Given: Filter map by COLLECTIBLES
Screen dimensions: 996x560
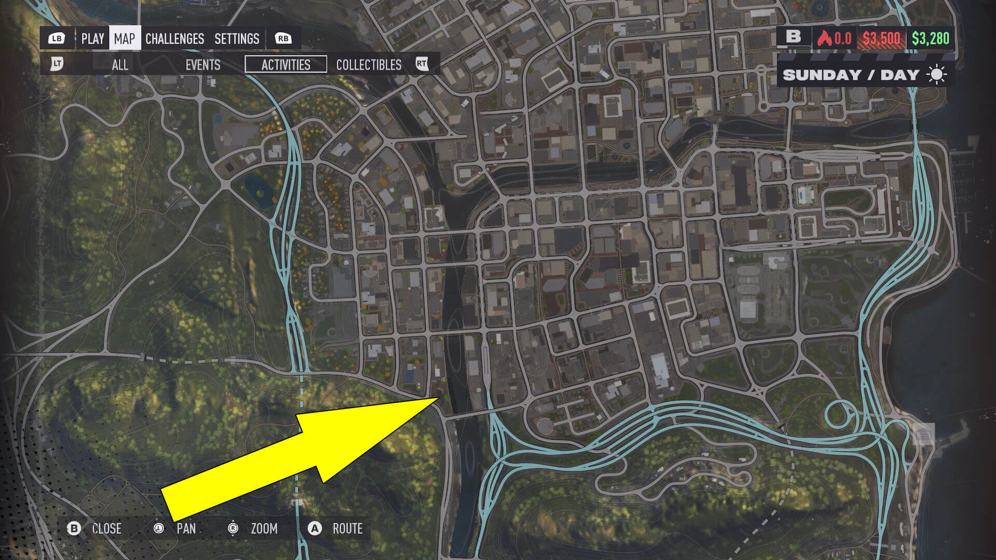Looking at the screenshot, I should (369, 65).
